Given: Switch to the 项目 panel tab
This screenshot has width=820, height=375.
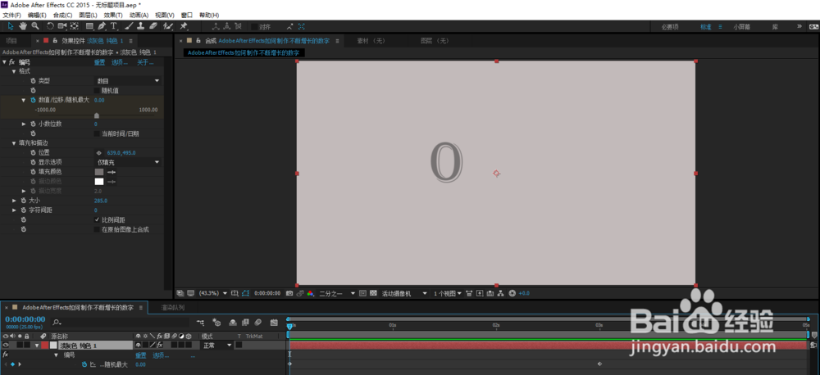Looking at the screenshot, I should coord(11,41).
